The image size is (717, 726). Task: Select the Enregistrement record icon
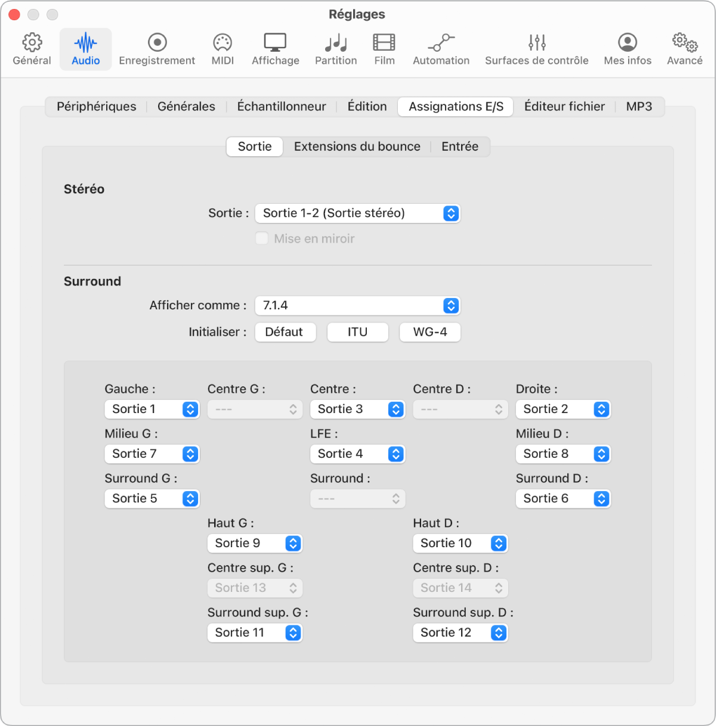pyautogui.click(x=157, y=42)
